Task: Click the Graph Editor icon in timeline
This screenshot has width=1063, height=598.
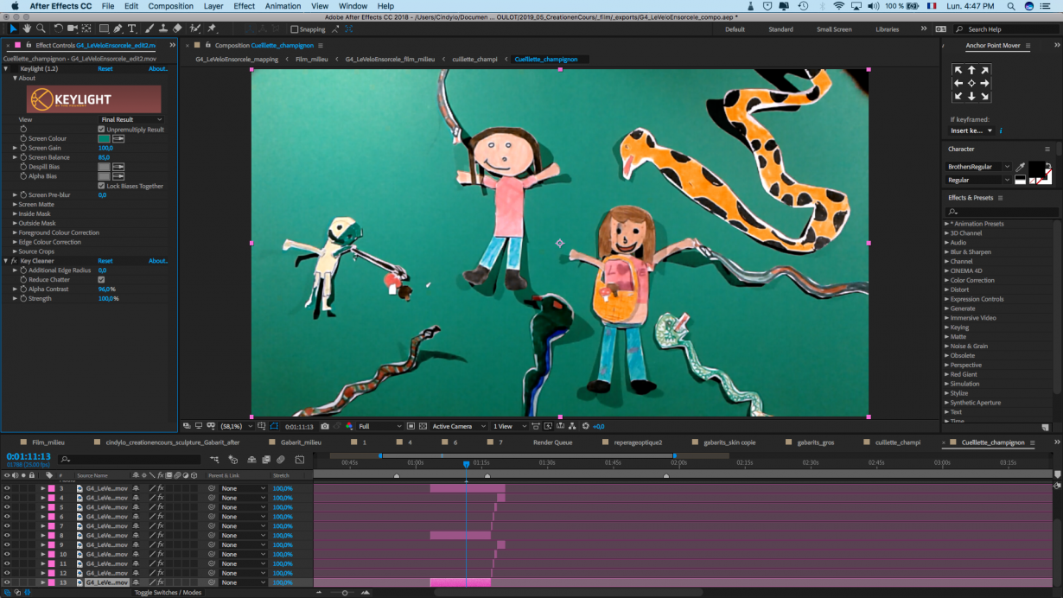Action: coord(299,460)
